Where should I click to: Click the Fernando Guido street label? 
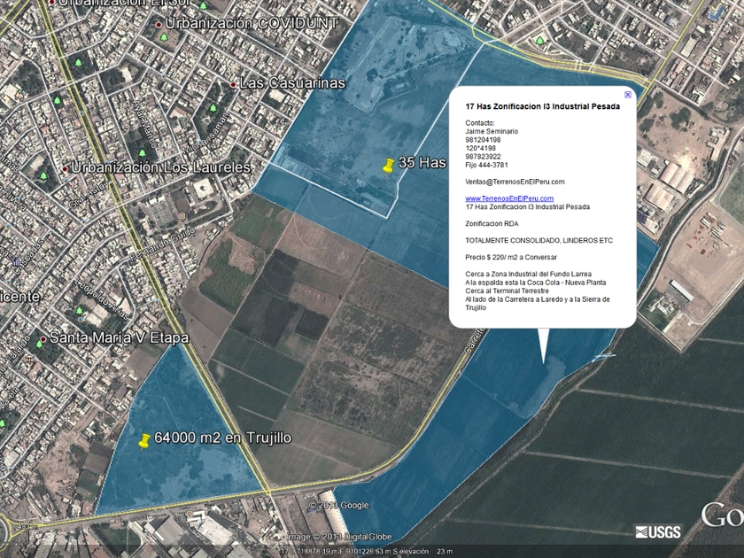[x=163, y=244]
